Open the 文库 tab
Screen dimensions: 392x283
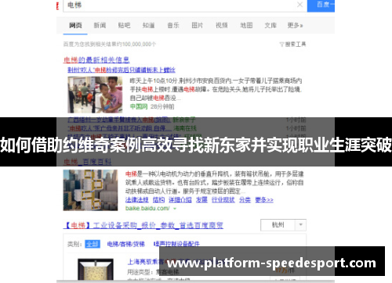(x=270, y=25)
